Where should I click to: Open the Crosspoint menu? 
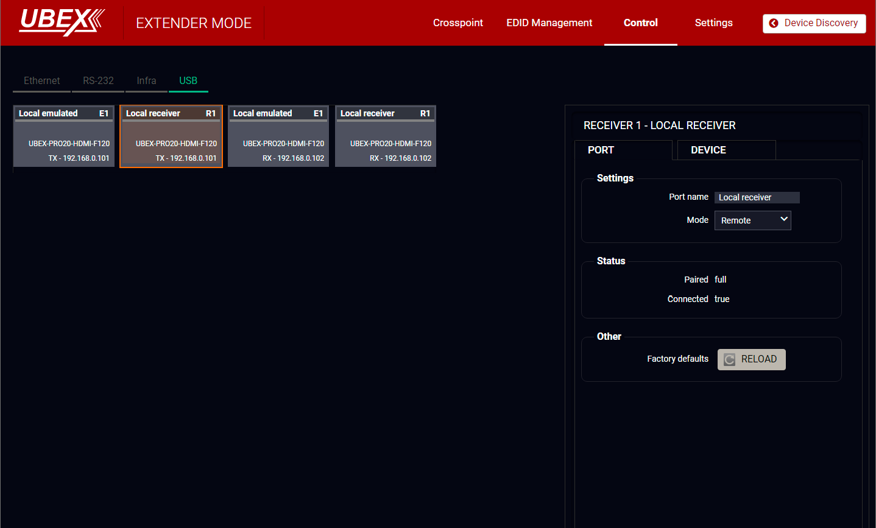[457, 23]
